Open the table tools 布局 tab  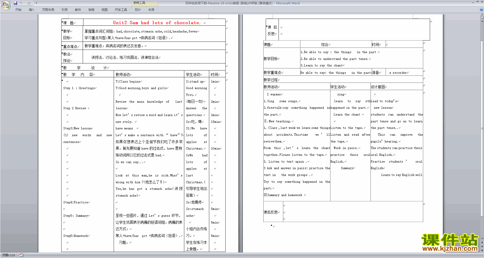(x=151, y=10)
